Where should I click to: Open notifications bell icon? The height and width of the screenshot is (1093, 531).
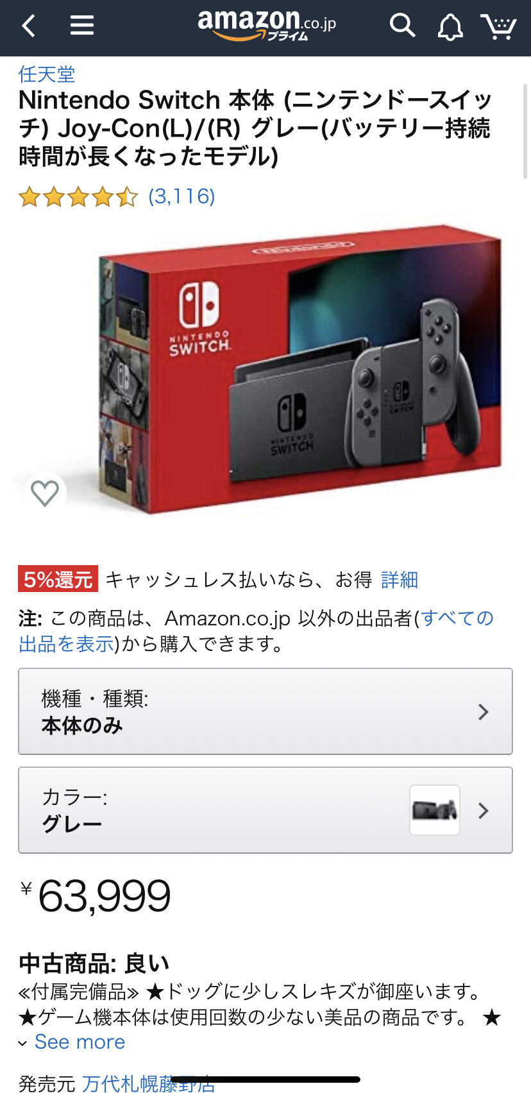point(450,27)
